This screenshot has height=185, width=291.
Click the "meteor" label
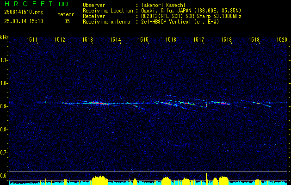coord(66,14)
